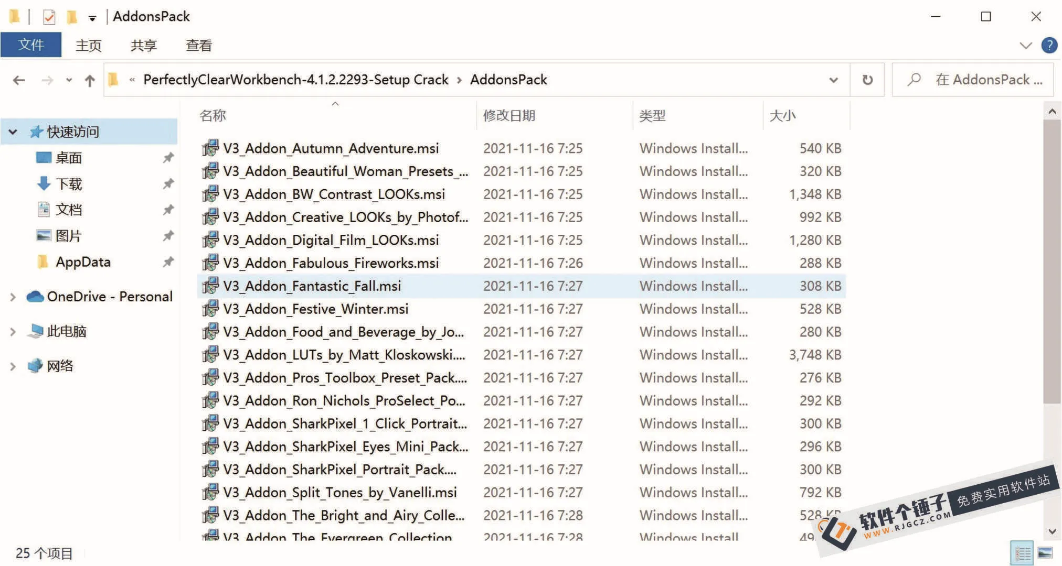1062x566 pixels.
Task: Select 此电脑 in the sidebar
Action: [67, 331]
